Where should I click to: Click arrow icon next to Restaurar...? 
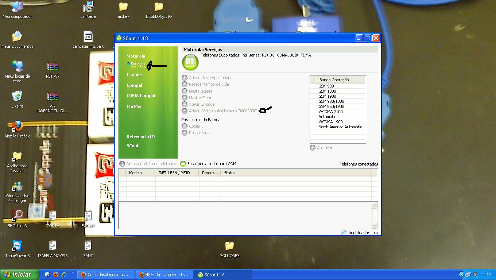[185, 133]
